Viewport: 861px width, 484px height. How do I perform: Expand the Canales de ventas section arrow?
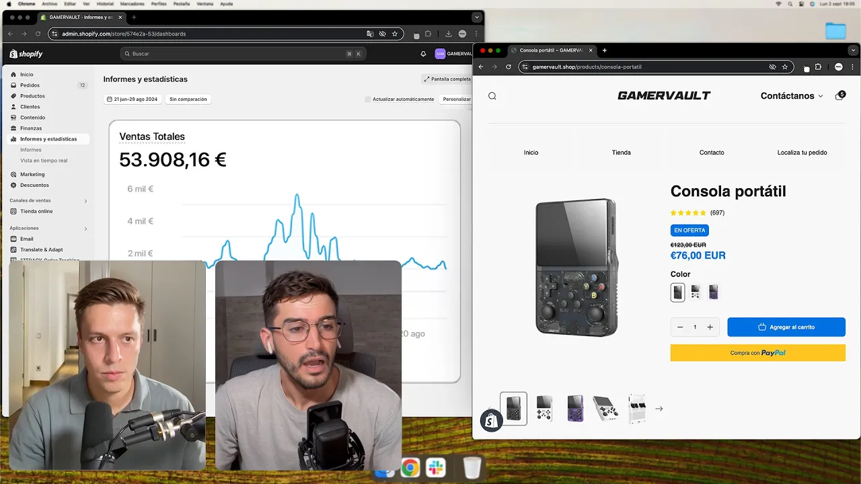click(85, 201)
